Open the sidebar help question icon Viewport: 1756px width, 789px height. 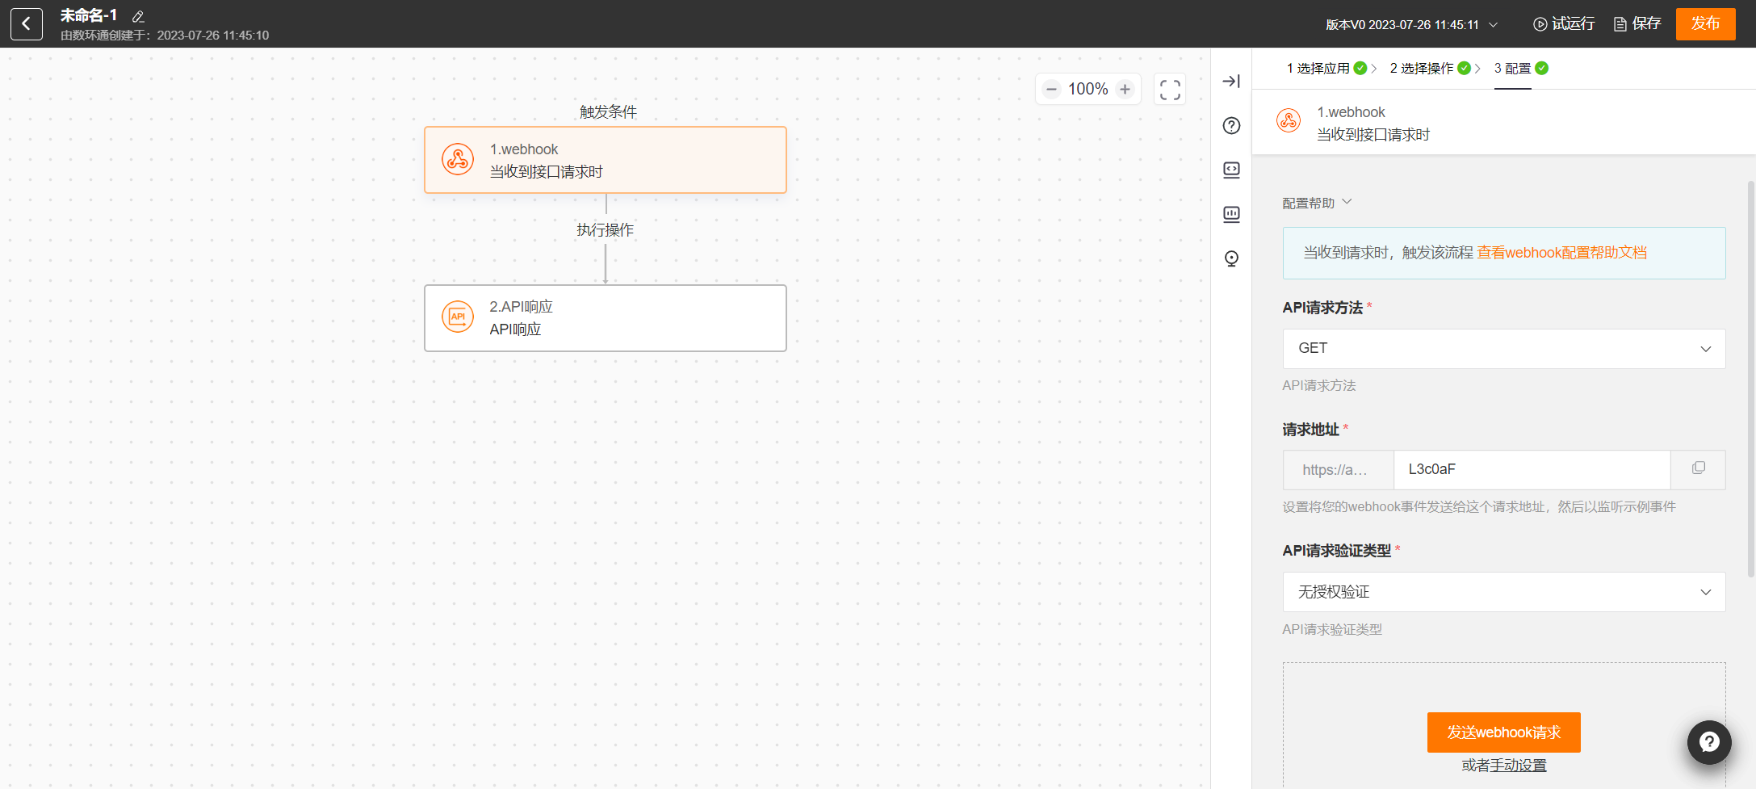pyautogui.click(x=1231, y=126)
